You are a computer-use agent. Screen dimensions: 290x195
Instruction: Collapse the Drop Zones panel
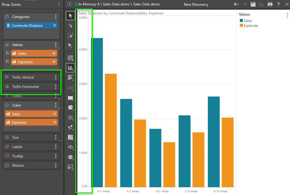(x=59, y=4)
